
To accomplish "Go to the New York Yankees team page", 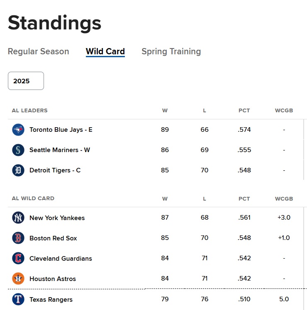I will [x=57, y=218].
